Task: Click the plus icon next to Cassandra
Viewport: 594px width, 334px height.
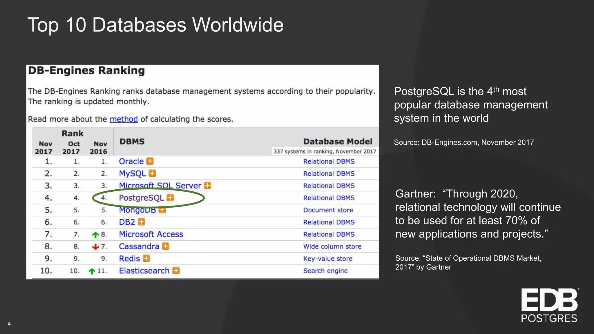Action: point(166,246)
